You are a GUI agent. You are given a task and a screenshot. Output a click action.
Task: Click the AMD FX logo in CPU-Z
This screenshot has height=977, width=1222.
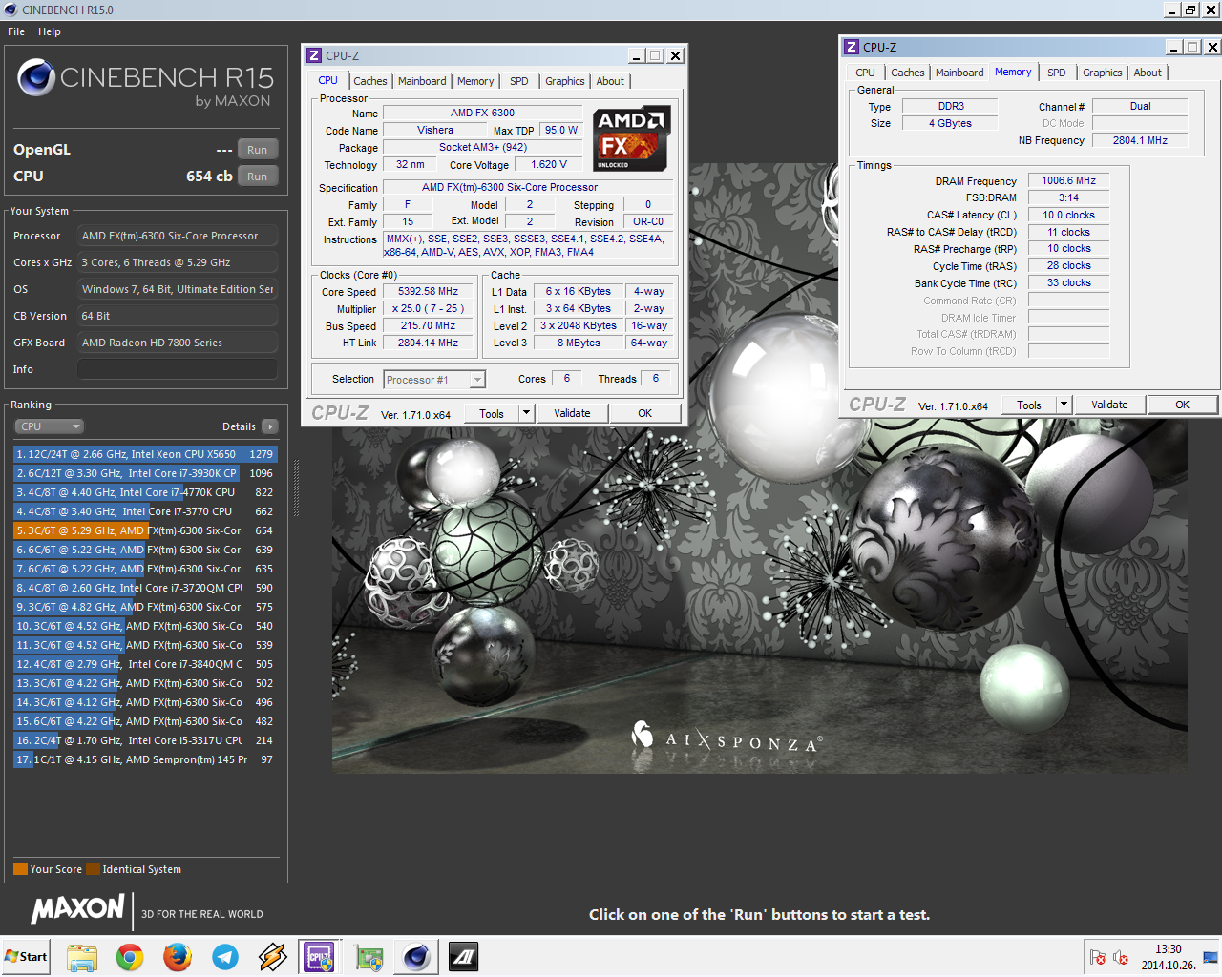coord(631,138)
